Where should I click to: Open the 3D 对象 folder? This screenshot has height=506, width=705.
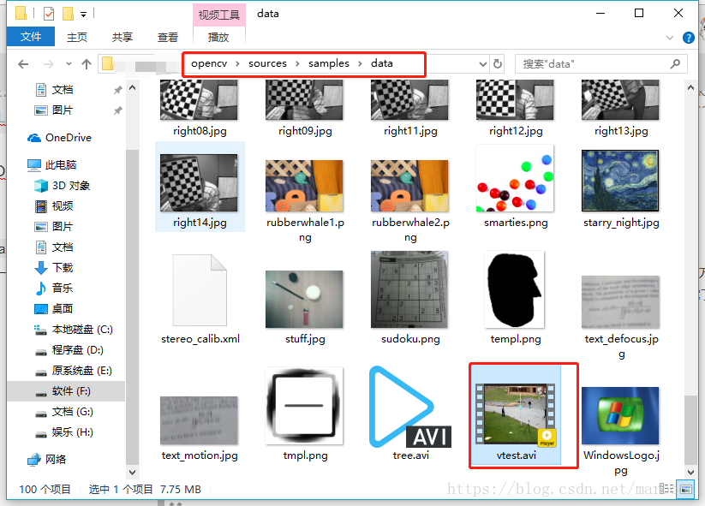click(x=71, y=186)
